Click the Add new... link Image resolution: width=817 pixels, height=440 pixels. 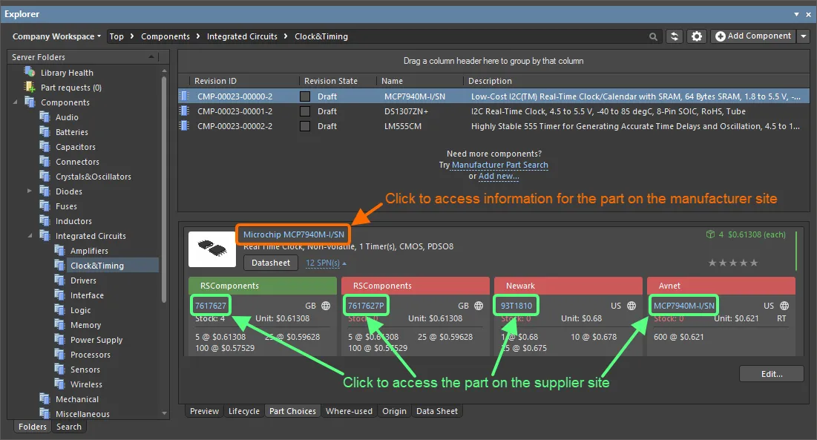499,176
